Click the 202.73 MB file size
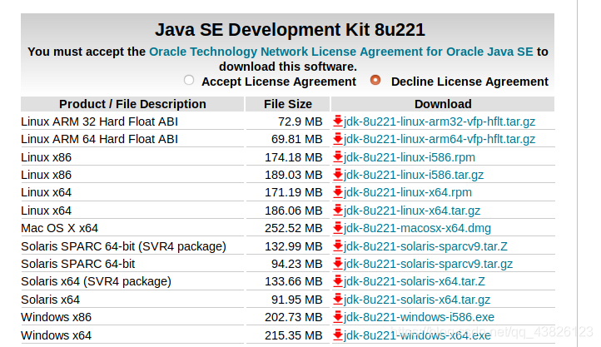The width and height of the screenshot is (601, 347). 294,317
